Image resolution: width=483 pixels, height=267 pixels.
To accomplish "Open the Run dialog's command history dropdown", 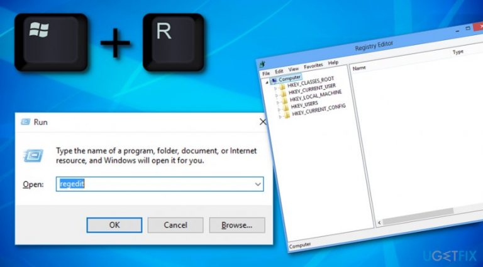I will coord(258,184).
